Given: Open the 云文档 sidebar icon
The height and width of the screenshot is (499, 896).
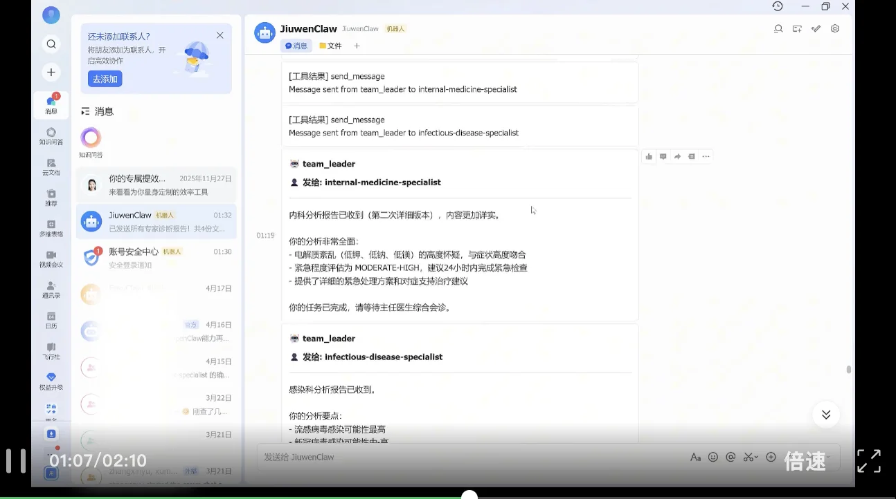Looking at the screenshot, I should (x=51, y=166).
